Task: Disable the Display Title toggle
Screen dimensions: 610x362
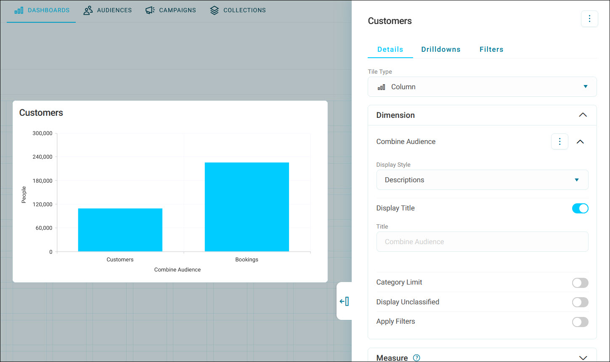Action: [x=580, y=208]
